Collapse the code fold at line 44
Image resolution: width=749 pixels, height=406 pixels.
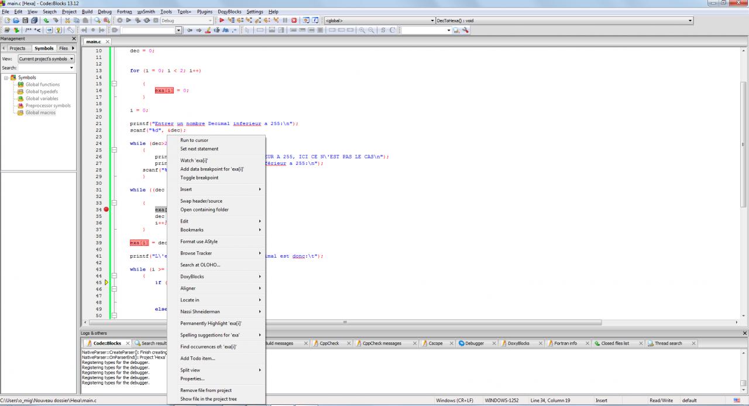coord(114,276)
